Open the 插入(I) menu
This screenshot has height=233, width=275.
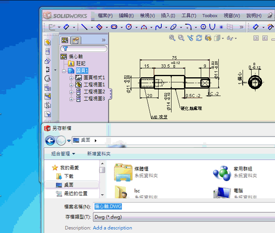[x=168, y=16]
